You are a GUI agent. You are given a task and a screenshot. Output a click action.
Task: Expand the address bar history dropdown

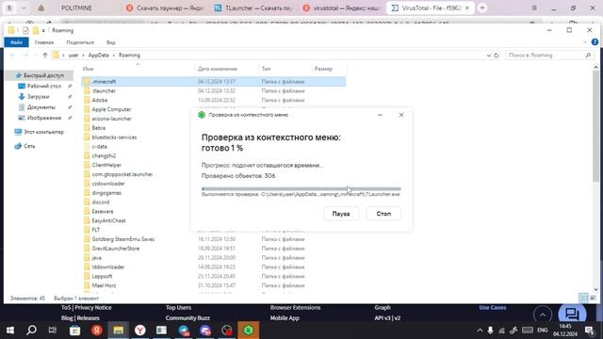point(488,56)
